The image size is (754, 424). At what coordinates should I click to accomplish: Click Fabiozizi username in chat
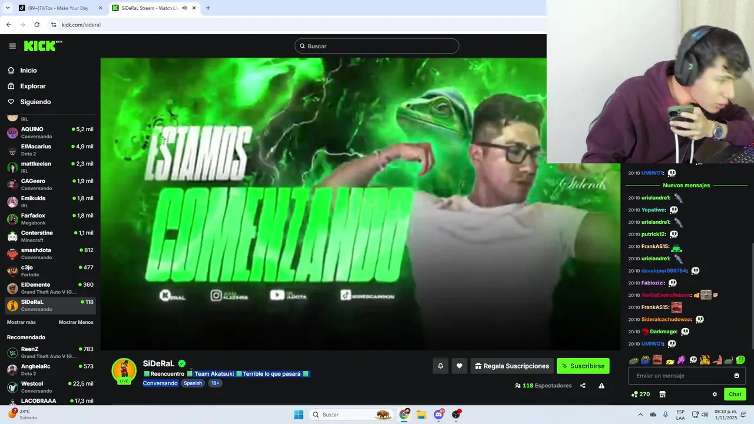pos(653,283)
